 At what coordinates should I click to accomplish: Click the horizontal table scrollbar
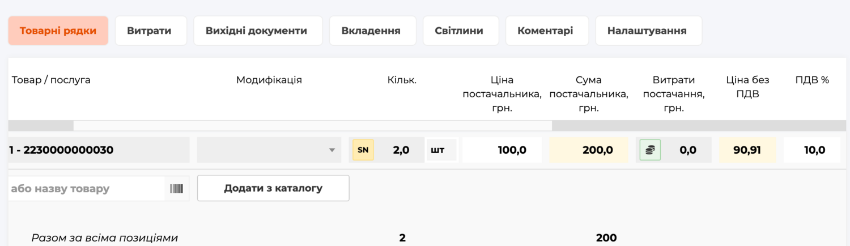312,126
